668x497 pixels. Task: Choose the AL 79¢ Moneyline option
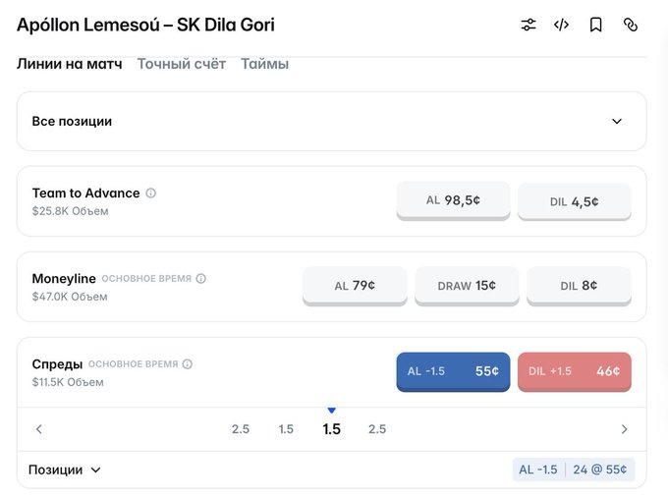[x=355, y=286]
